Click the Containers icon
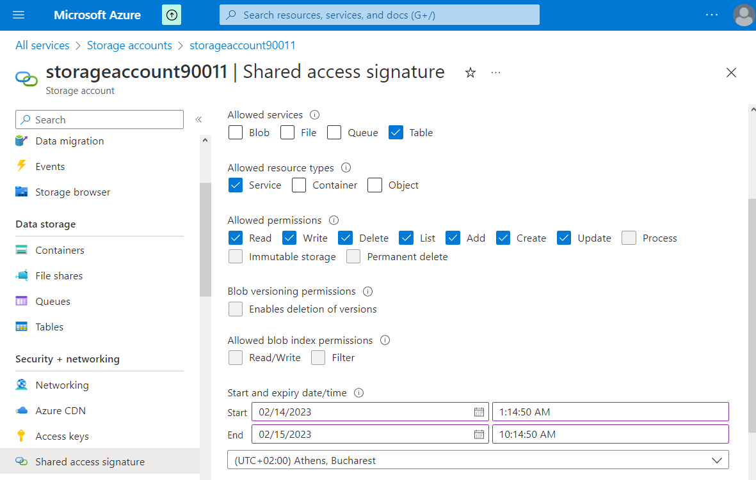756x480 pixels. pos(21,250)
